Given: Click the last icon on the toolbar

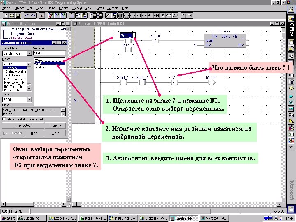Looking at the screenshot, I should (x=190, y=16).
